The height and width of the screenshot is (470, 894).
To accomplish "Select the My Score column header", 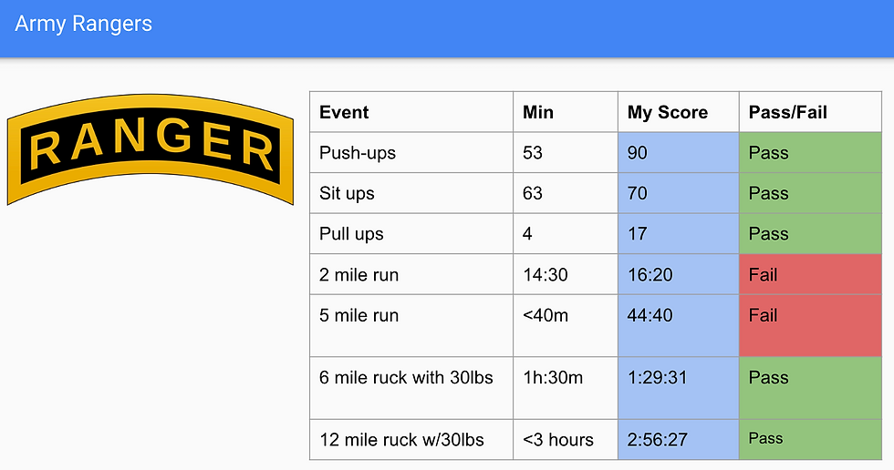I will (679, 112).
